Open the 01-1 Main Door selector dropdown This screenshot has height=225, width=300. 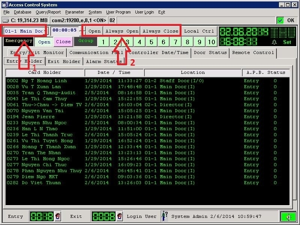[25, 30]
